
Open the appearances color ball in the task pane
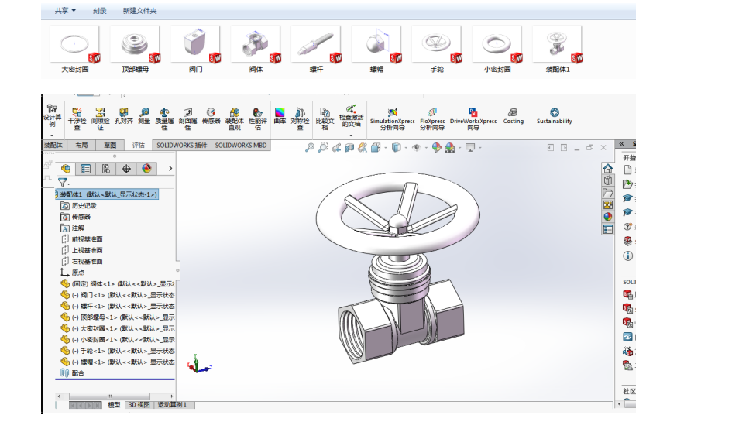607,217
